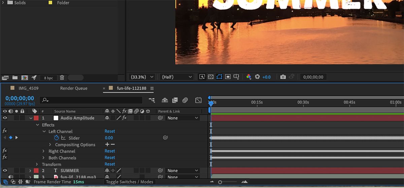This screenshot has height=188, width=404.
Task: Click the timeline zoom slider handle
Action: [220, 182]
